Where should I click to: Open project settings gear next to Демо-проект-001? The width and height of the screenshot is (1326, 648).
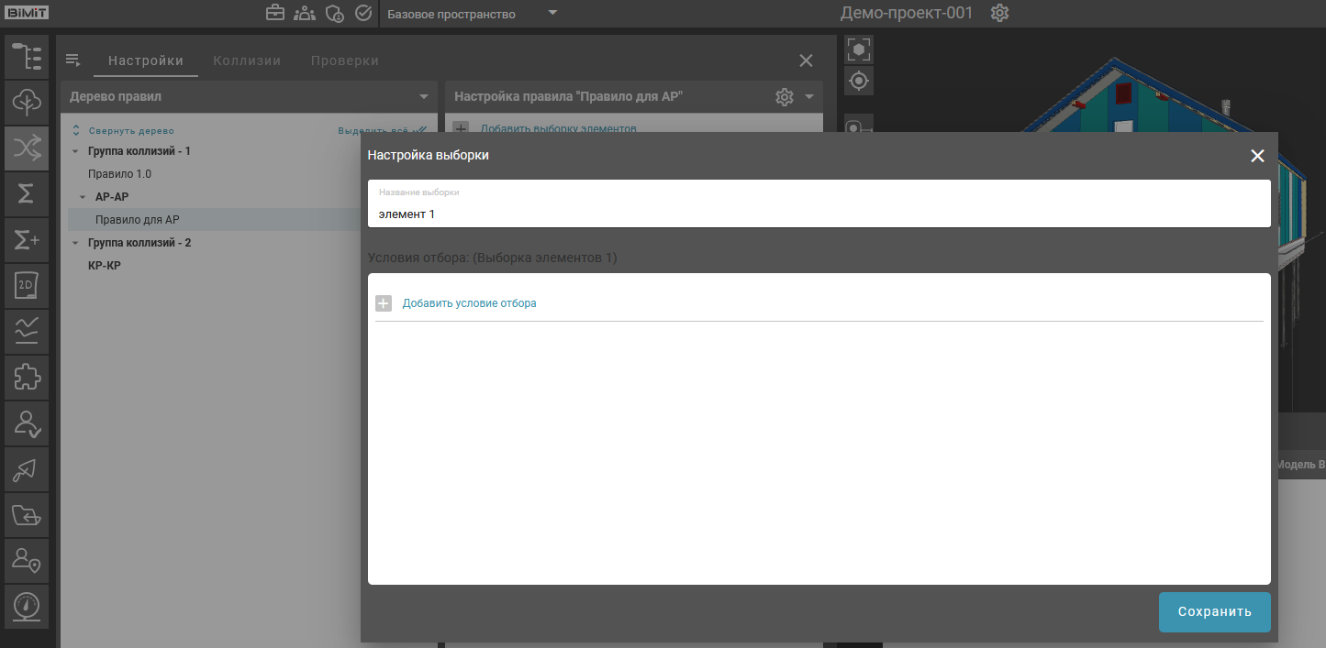coord(999,14)
